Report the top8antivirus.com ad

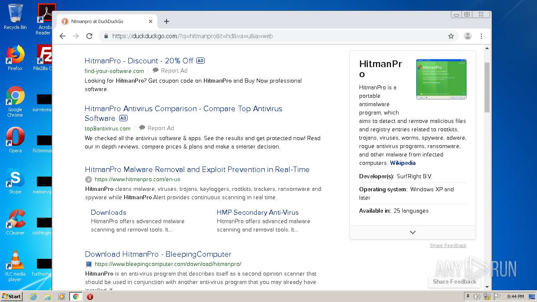click(156, 128)
